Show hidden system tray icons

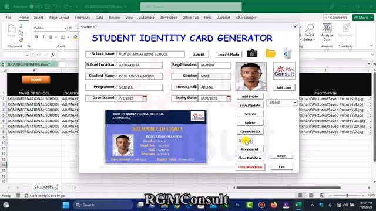[x=312, y=205]
